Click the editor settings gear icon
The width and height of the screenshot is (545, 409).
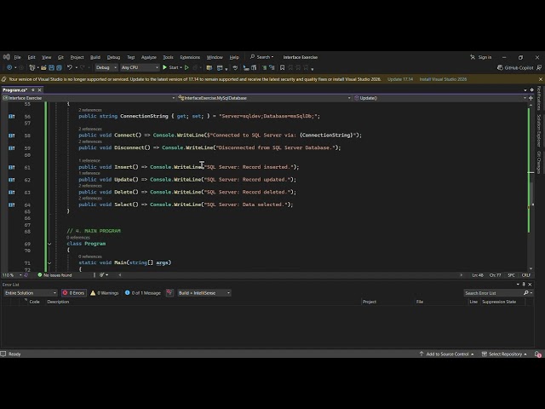531,90
